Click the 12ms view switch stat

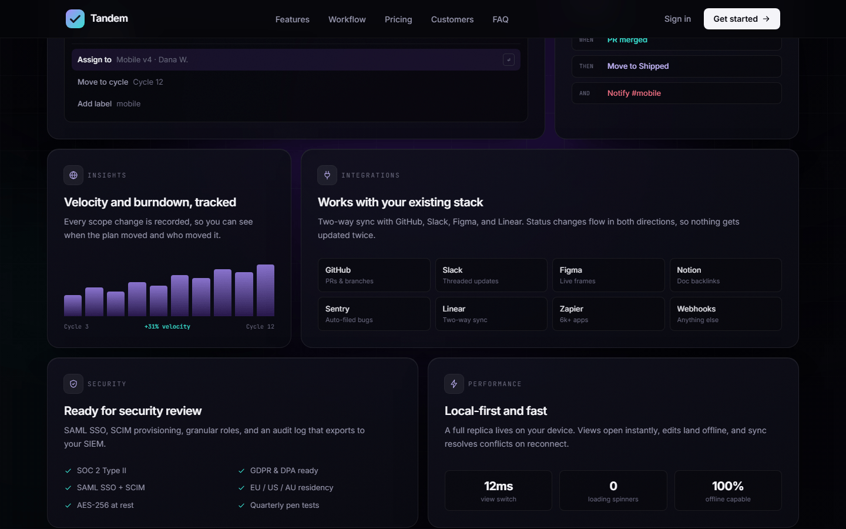pyautogui.click(x=498, y=490)
